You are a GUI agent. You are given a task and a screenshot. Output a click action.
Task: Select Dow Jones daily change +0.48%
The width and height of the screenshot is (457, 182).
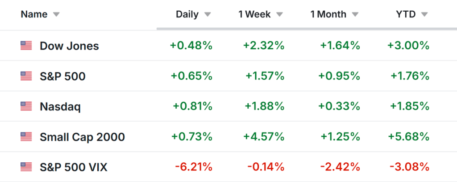[191, 46]
